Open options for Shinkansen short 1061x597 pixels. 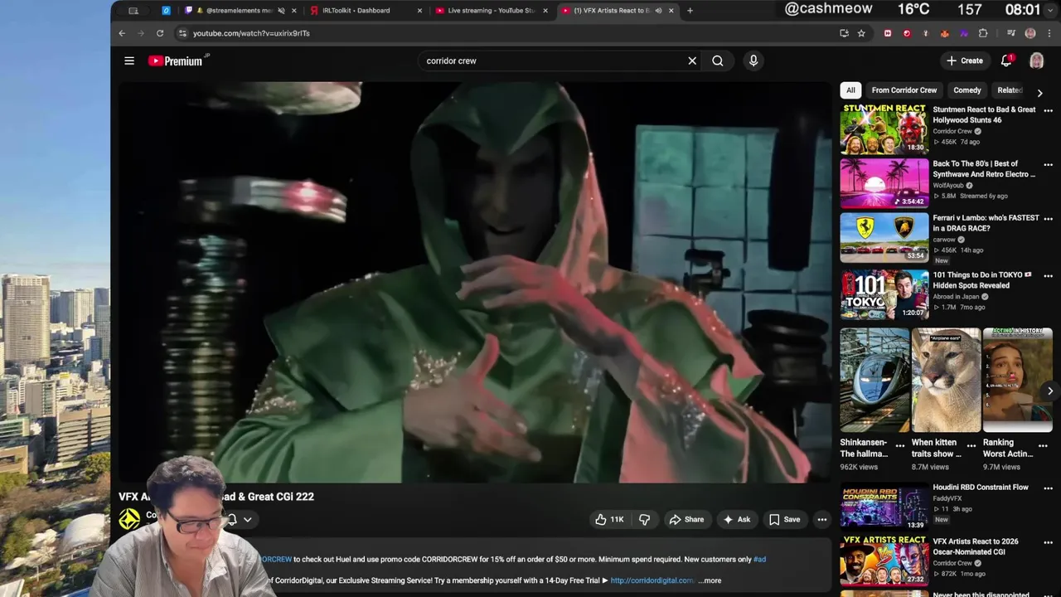pyautogui.click(x=900, y=446)
